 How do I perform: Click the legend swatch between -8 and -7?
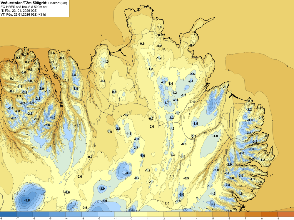click(8, 214)
